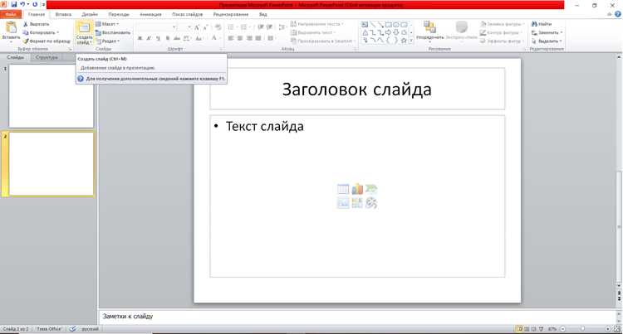
Task: Increase list indent level
Action: [x=269, y=27]
